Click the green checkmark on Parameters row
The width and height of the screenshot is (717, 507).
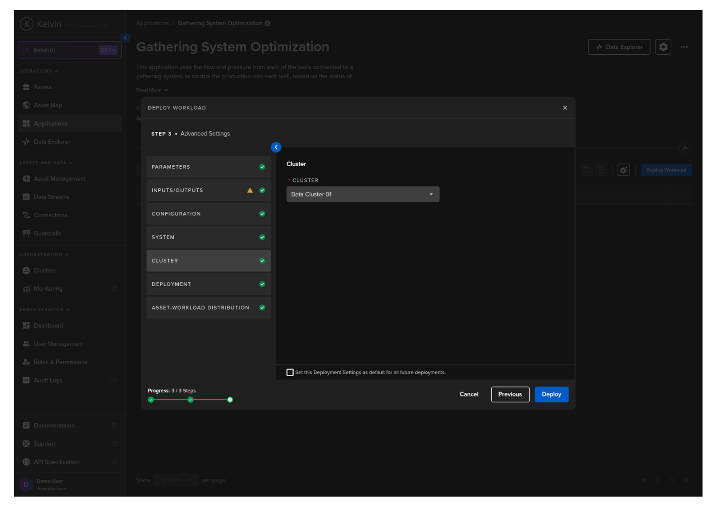pyautogui.click(x=262, y=167)
